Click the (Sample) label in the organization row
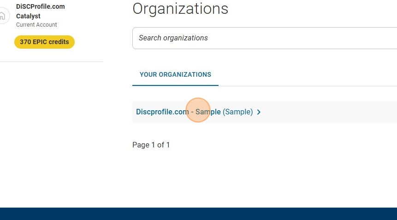397x220 pixels. point(238,112)
